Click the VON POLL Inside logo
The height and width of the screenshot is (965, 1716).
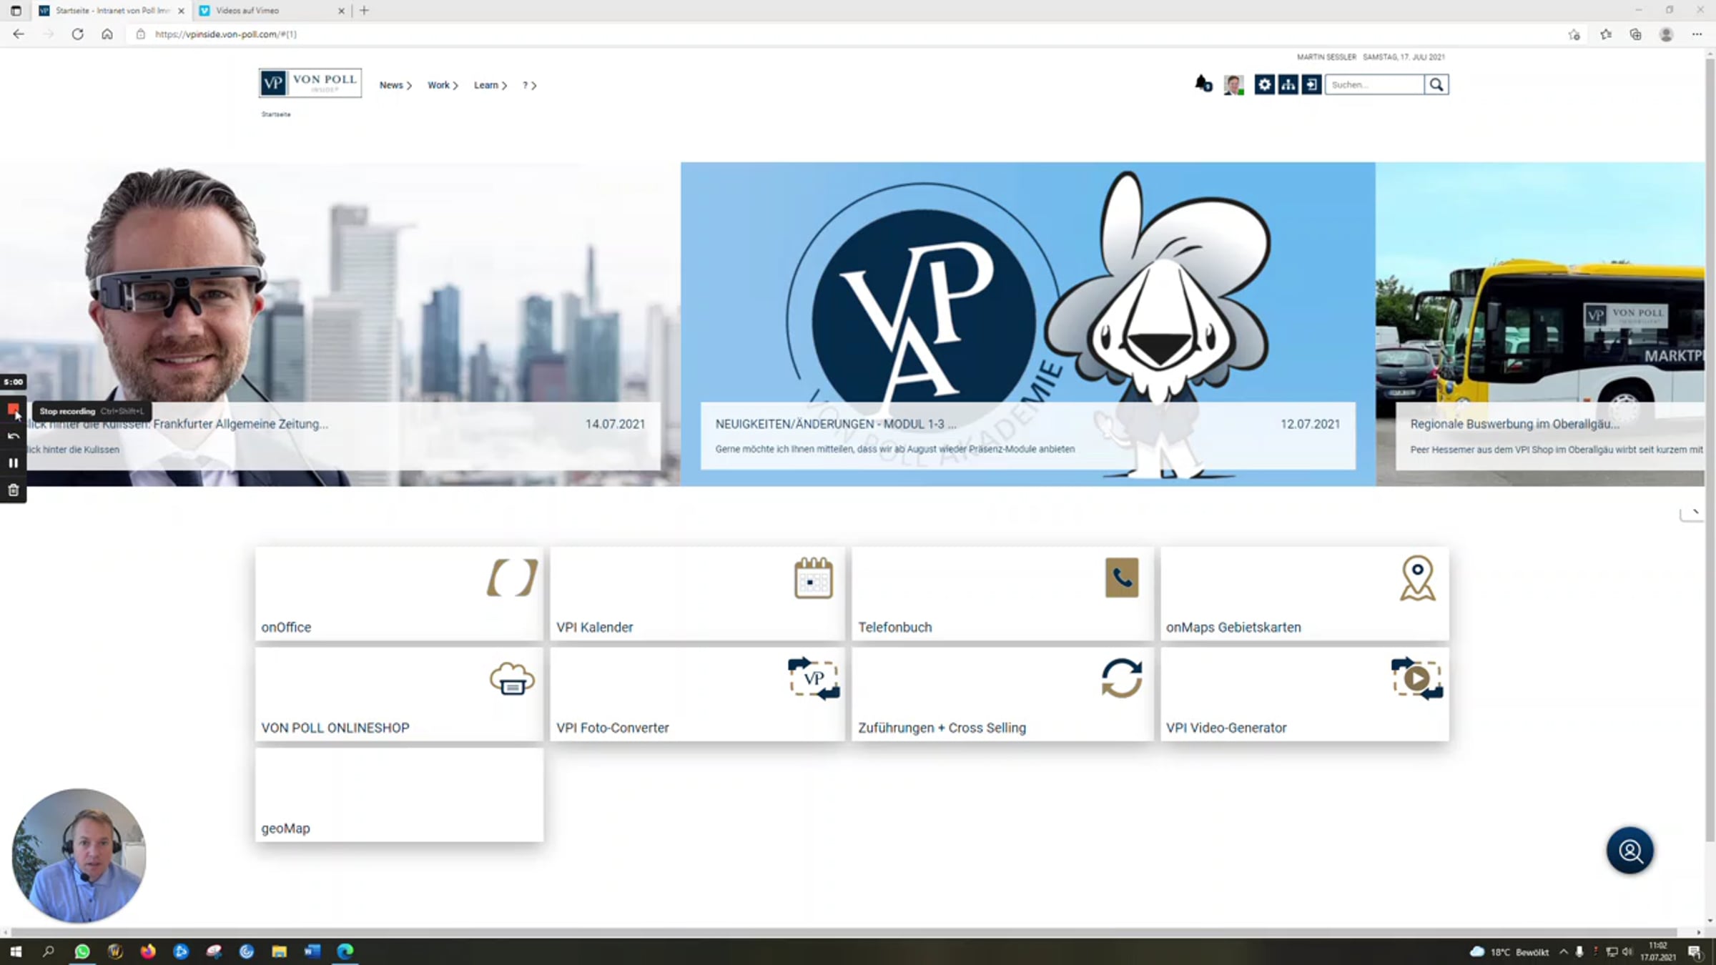pyautogui.click(x=310, y=83)
